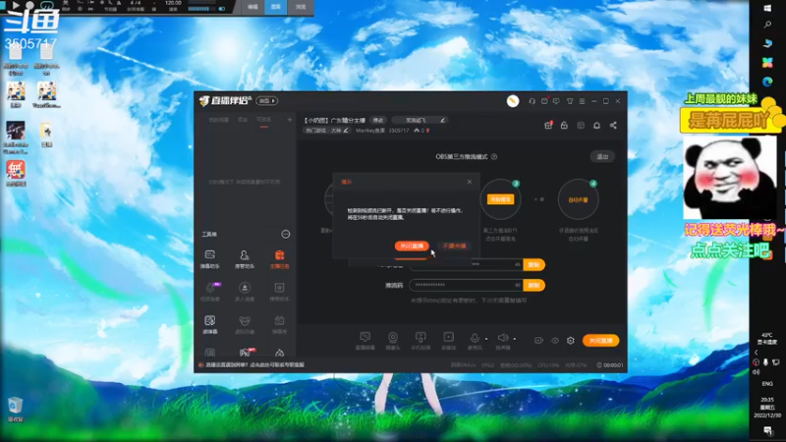Open the customer service headset icon in title bar
786x442 pixels.
click(532, 101)
